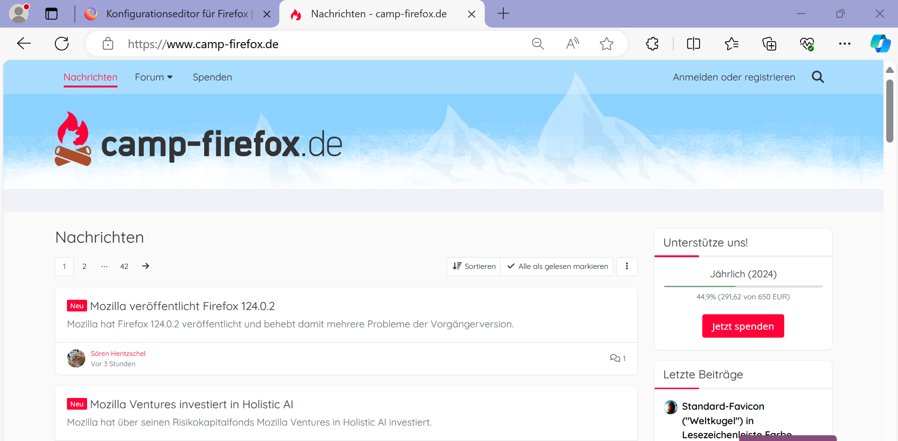Click the 'Nachrichten' page heading

coord(100,238)
